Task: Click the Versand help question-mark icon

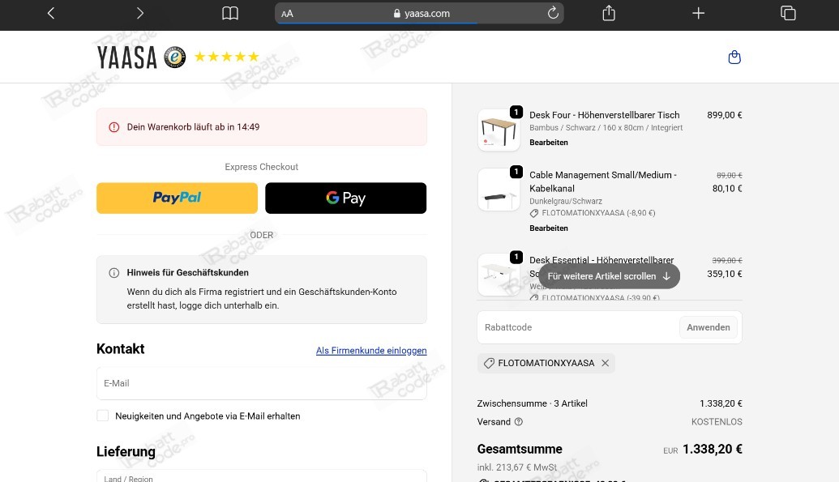Action: point(519,421)
